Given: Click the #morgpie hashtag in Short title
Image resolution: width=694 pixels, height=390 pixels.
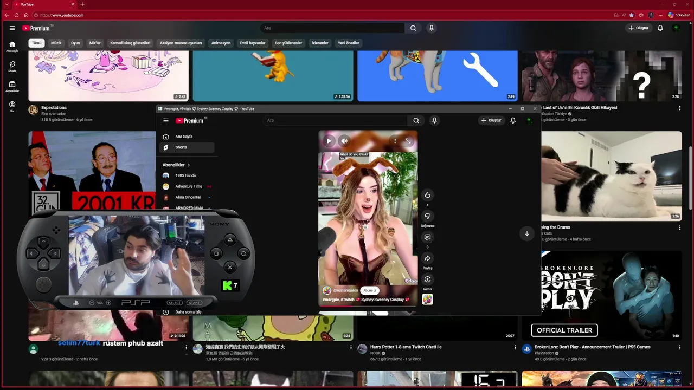Looking at the screenshot, I should (331, 300).
